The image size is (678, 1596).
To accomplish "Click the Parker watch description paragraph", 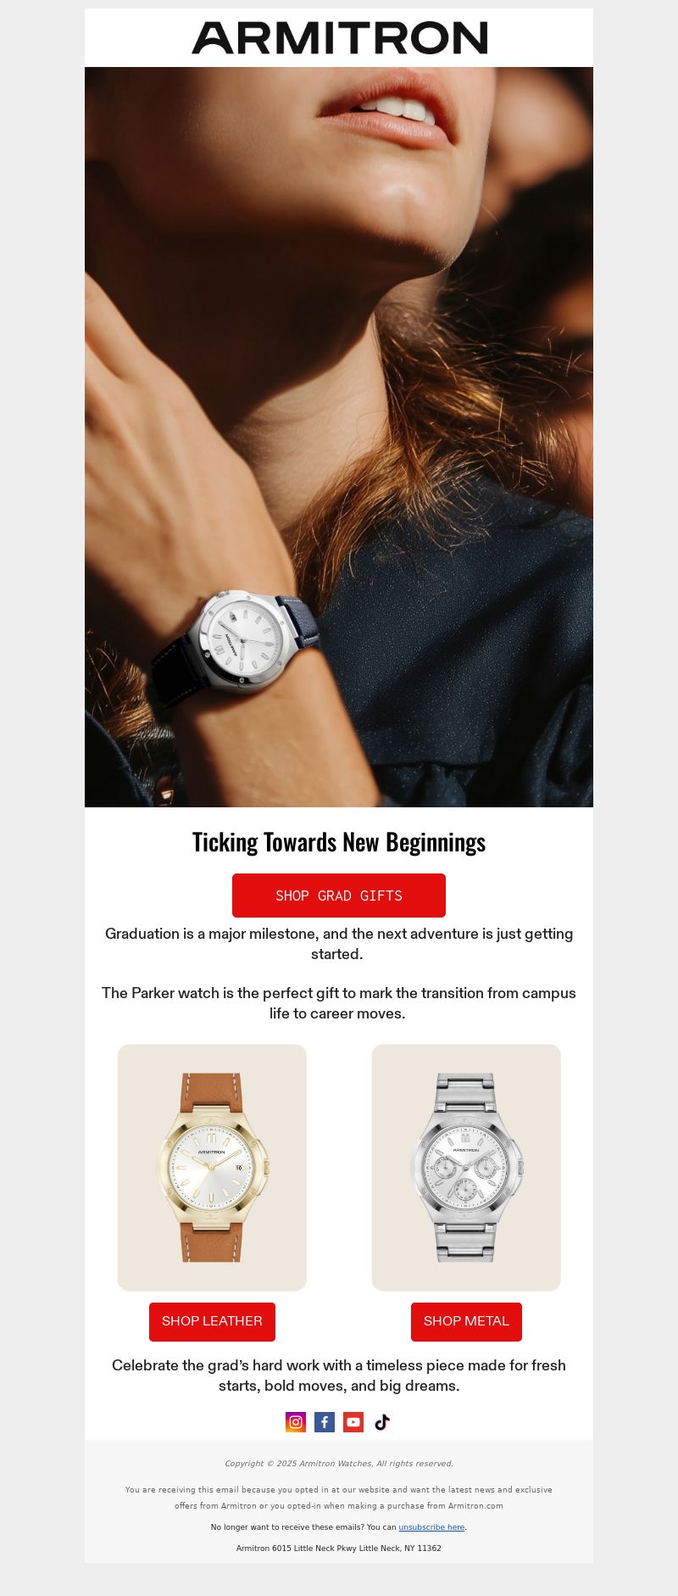I will coord(339,1003).
